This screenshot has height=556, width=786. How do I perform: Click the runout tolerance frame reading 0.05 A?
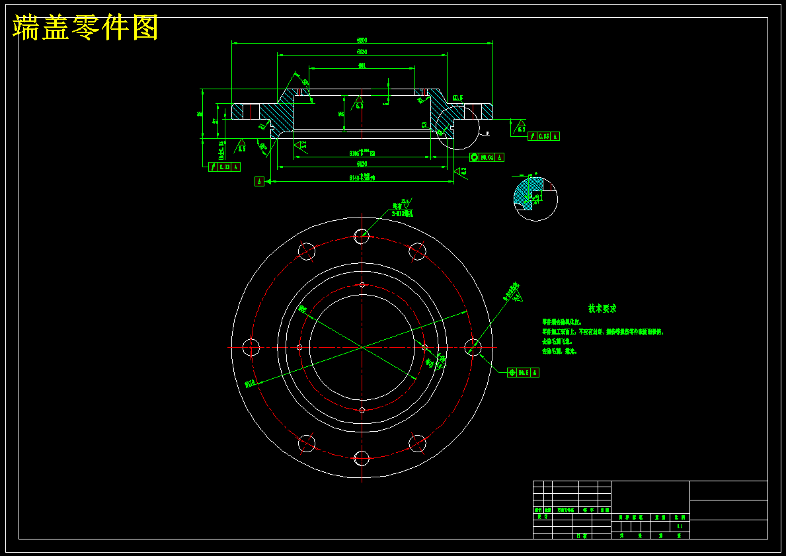(x=544, y=136)
